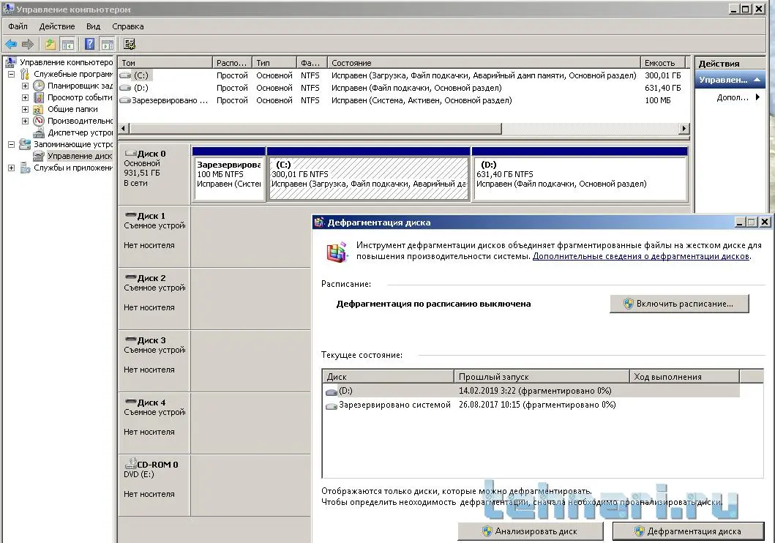Open Help via the question mark icon

(x=89, y=44)
